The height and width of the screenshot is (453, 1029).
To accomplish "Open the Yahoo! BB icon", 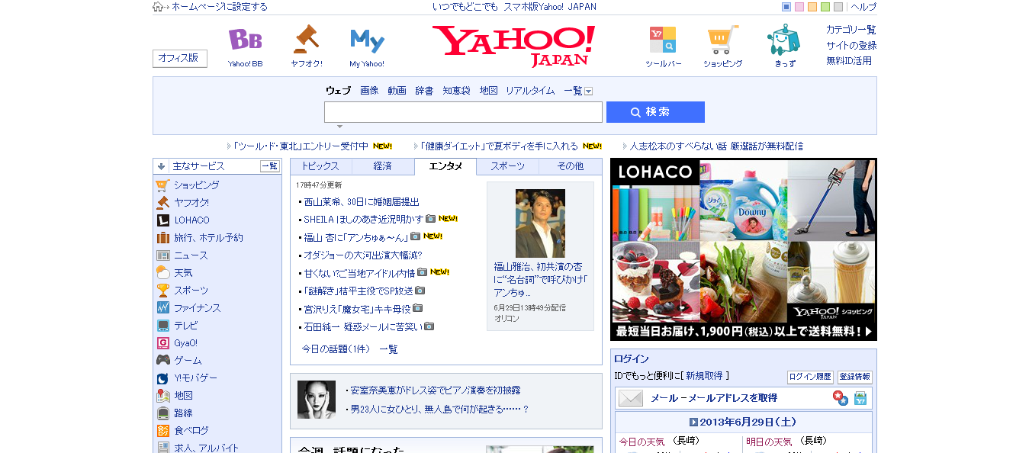I will (x=245, y=40).
